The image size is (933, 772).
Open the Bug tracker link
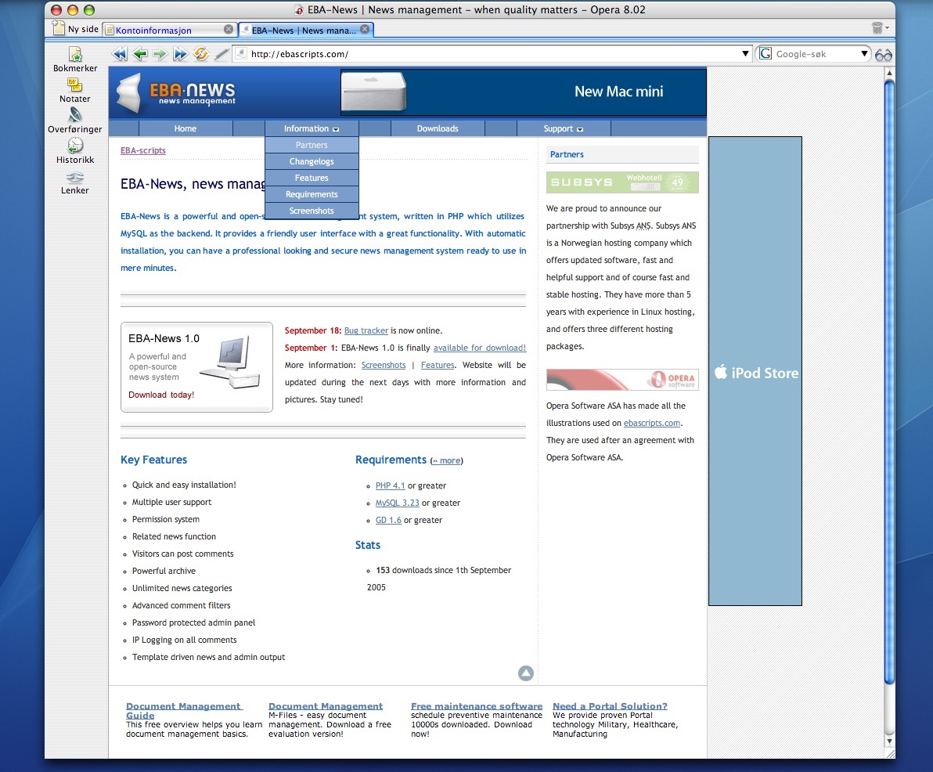coord(366,331)
